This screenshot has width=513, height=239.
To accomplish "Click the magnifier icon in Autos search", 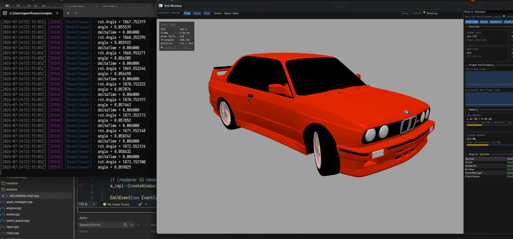I will [125, 225].
